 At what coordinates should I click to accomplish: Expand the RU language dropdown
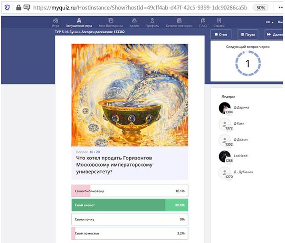(x=269, y=22)
